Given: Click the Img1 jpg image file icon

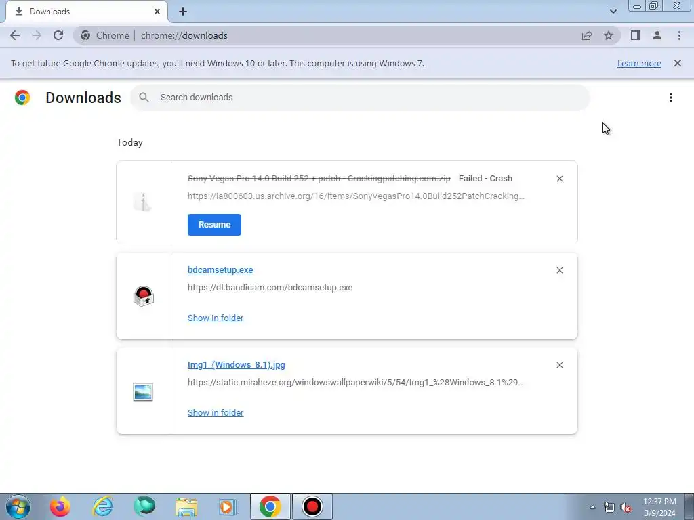Looking at the screenshot, I should tap(143, 392).
